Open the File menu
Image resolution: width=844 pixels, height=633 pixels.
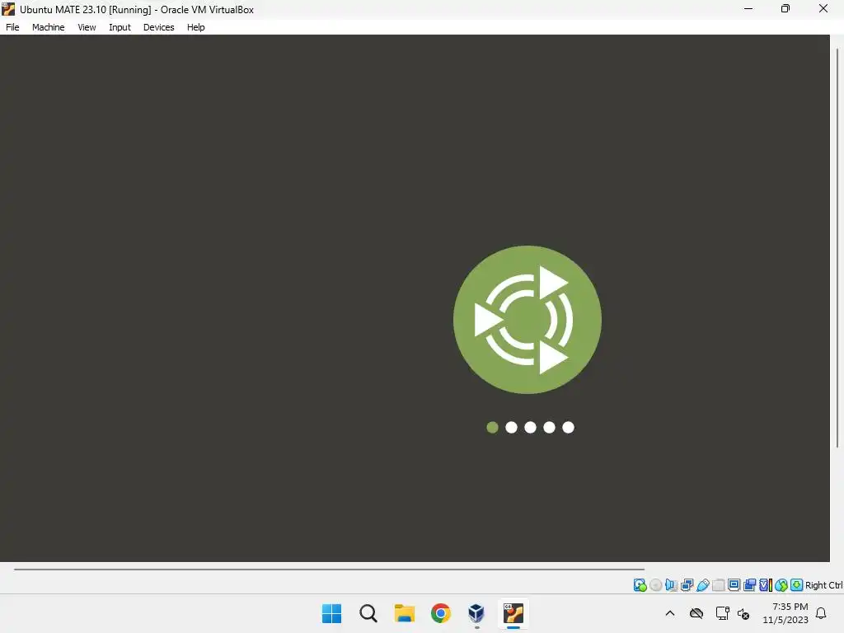(x=12, y=27)
